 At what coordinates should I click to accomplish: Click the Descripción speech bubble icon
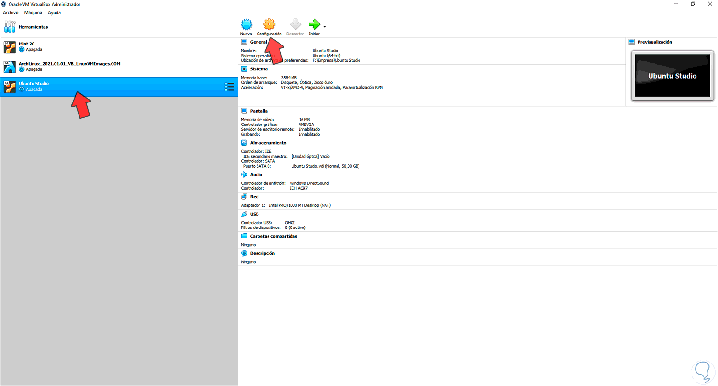point(244,253)
